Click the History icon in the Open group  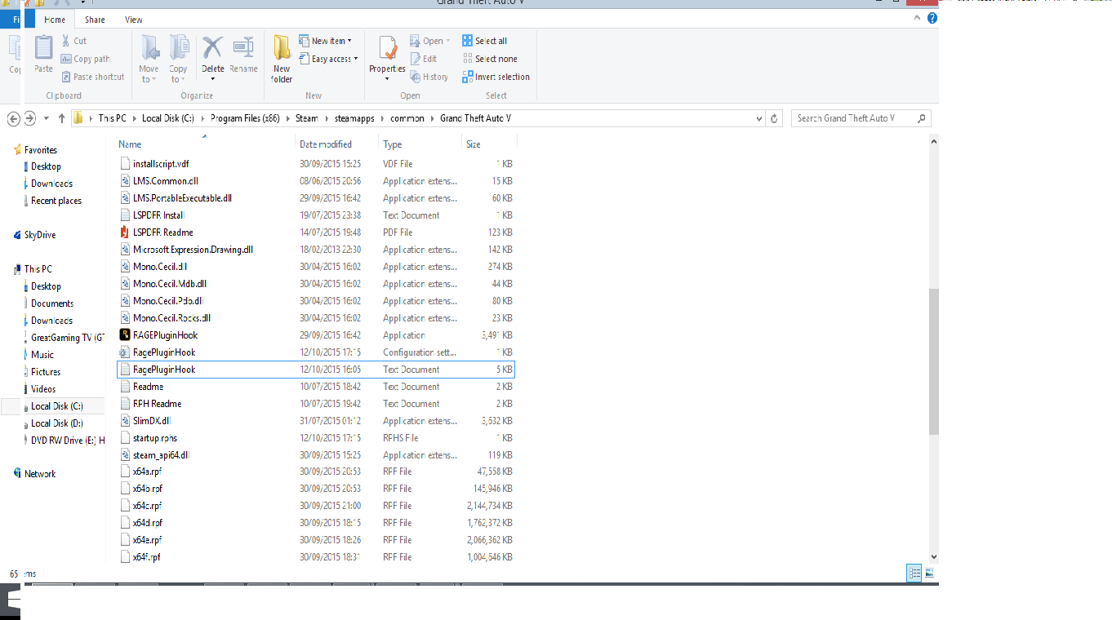coord(415,77)
